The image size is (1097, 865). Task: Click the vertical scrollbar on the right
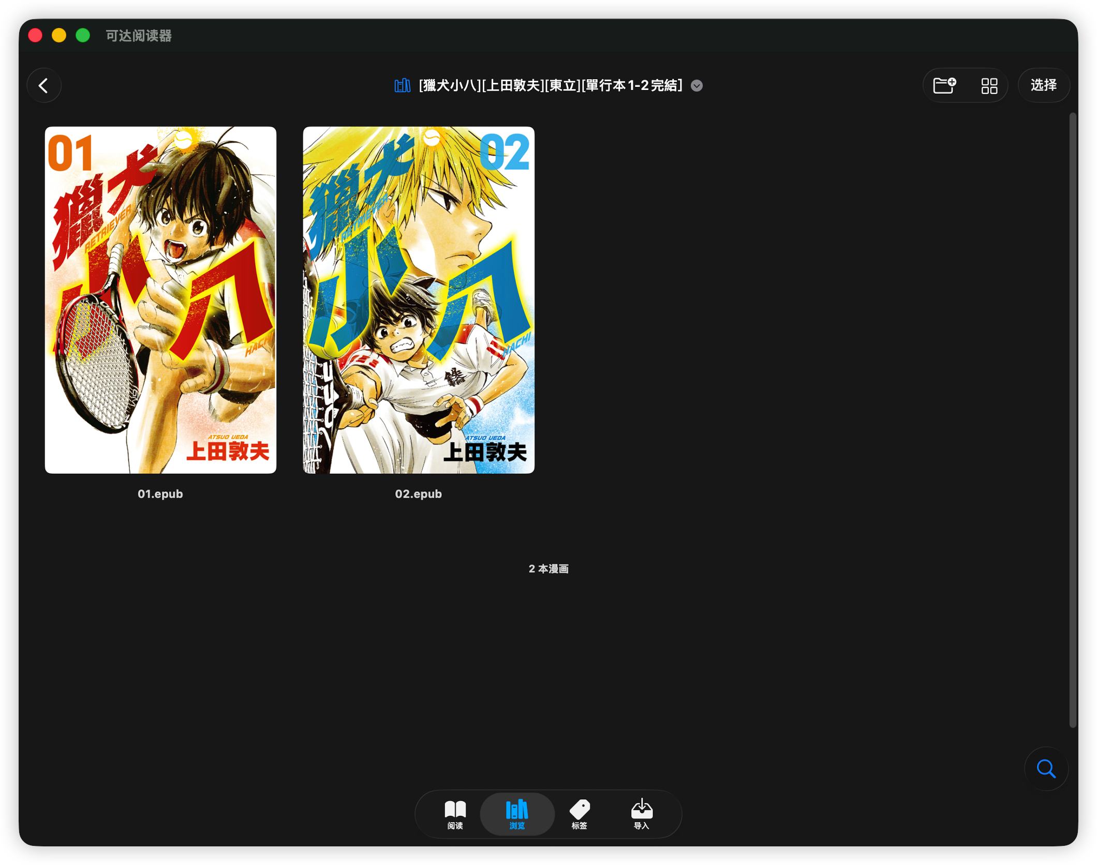coord(1072,419)
